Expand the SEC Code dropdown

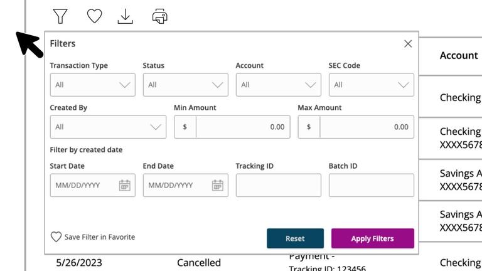tap(372, 85)
